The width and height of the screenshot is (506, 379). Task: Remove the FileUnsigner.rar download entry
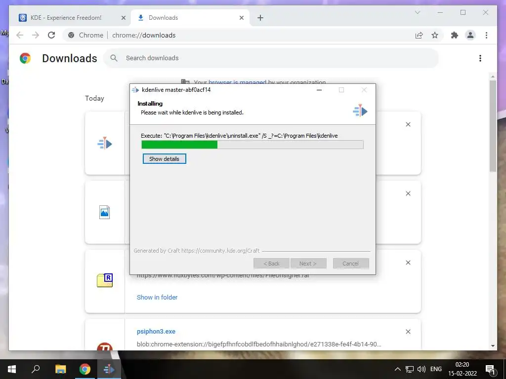(x=408, y=263)
